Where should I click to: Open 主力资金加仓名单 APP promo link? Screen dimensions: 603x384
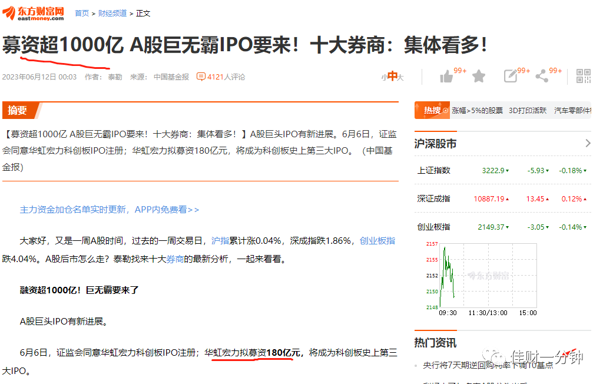[110, 210]
